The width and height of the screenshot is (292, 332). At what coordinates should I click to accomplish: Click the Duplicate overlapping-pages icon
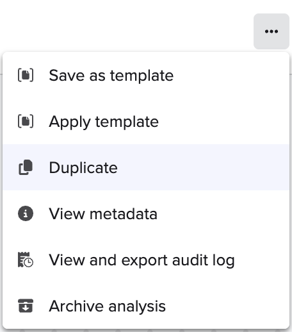click(26, 167)
